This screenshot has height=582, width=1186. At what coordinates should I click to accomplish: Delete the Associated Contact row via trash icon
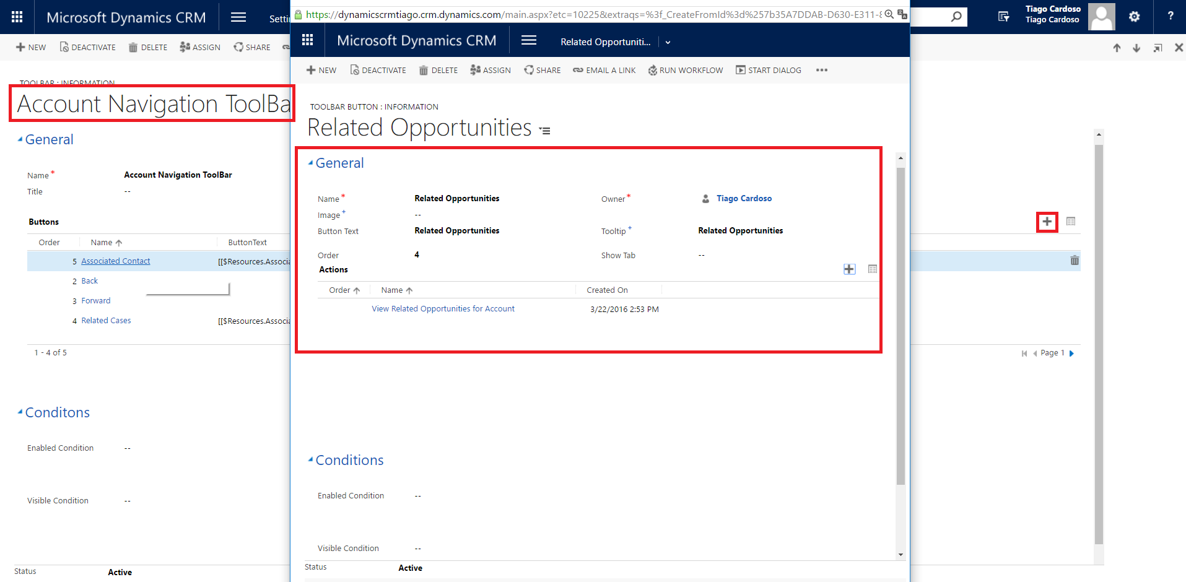point(1075,261)
